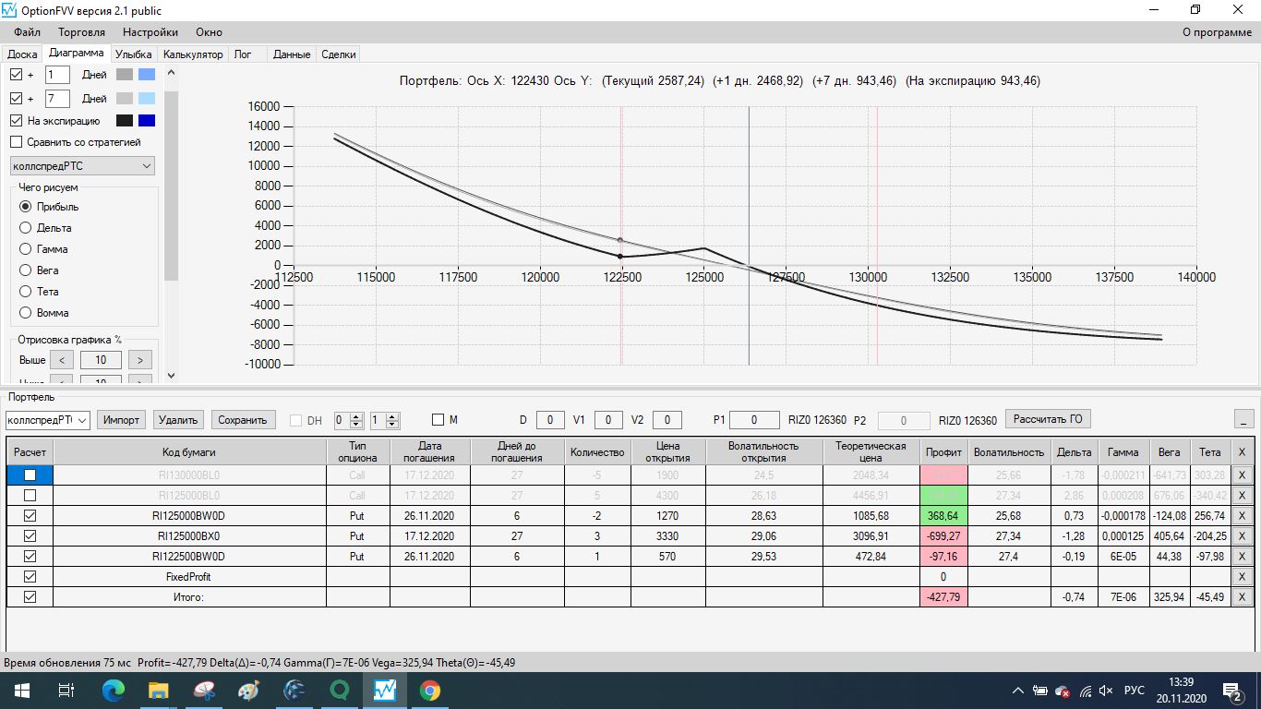Switch to the Калькулятор tab

[193, 54]
